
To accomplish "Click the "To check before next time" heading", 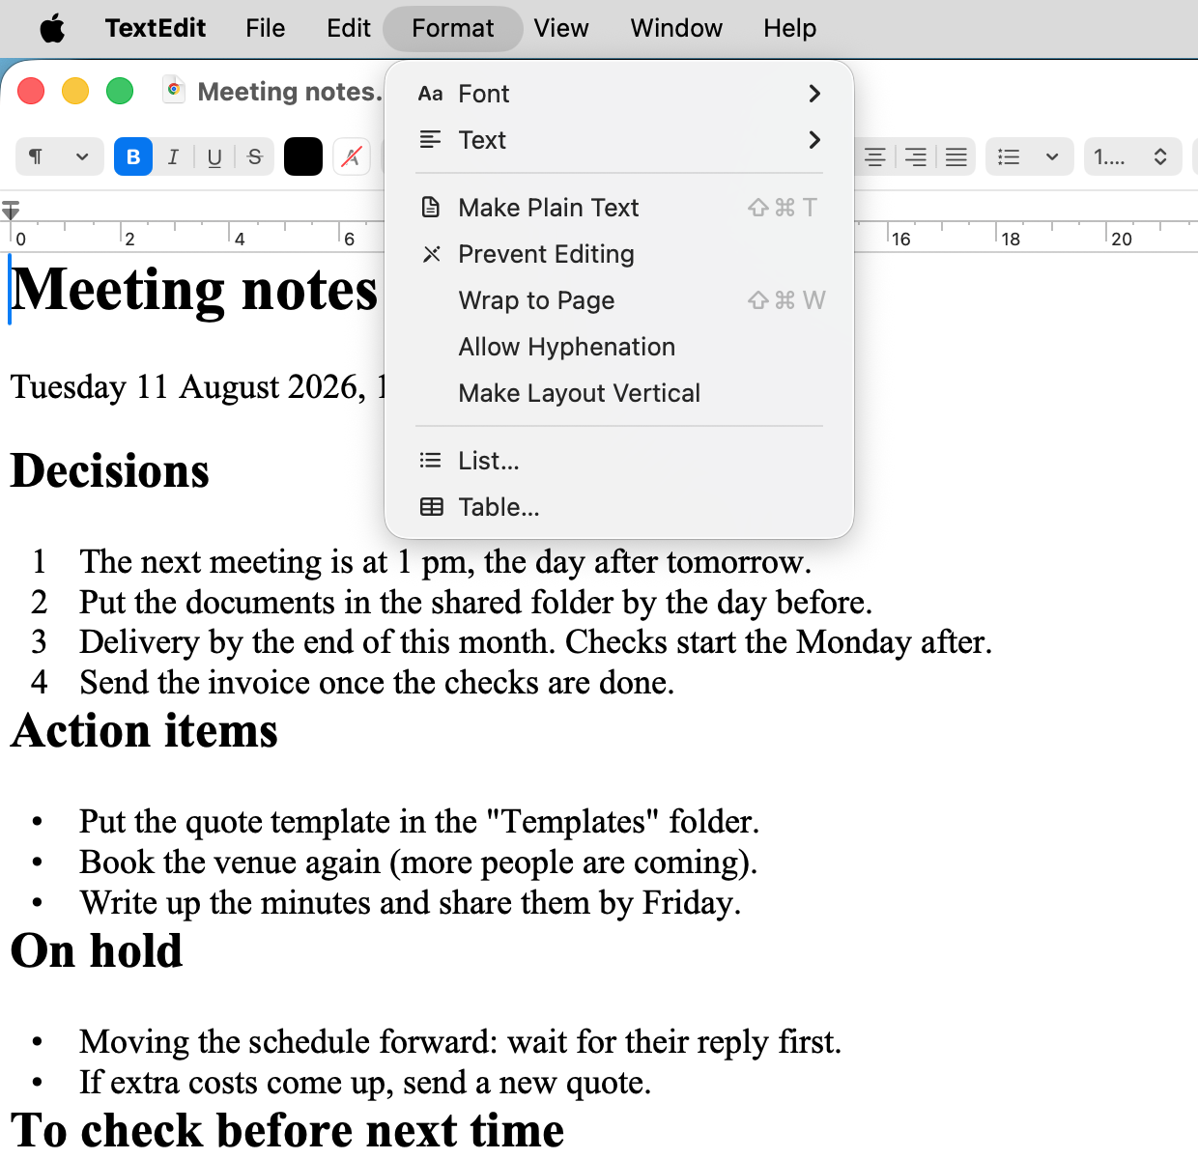I will pos(288,1131).
